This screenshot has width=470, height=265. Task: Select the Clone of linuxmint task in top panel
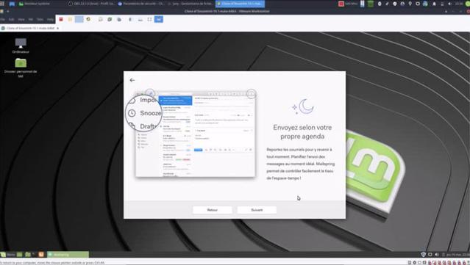(240, 4)
